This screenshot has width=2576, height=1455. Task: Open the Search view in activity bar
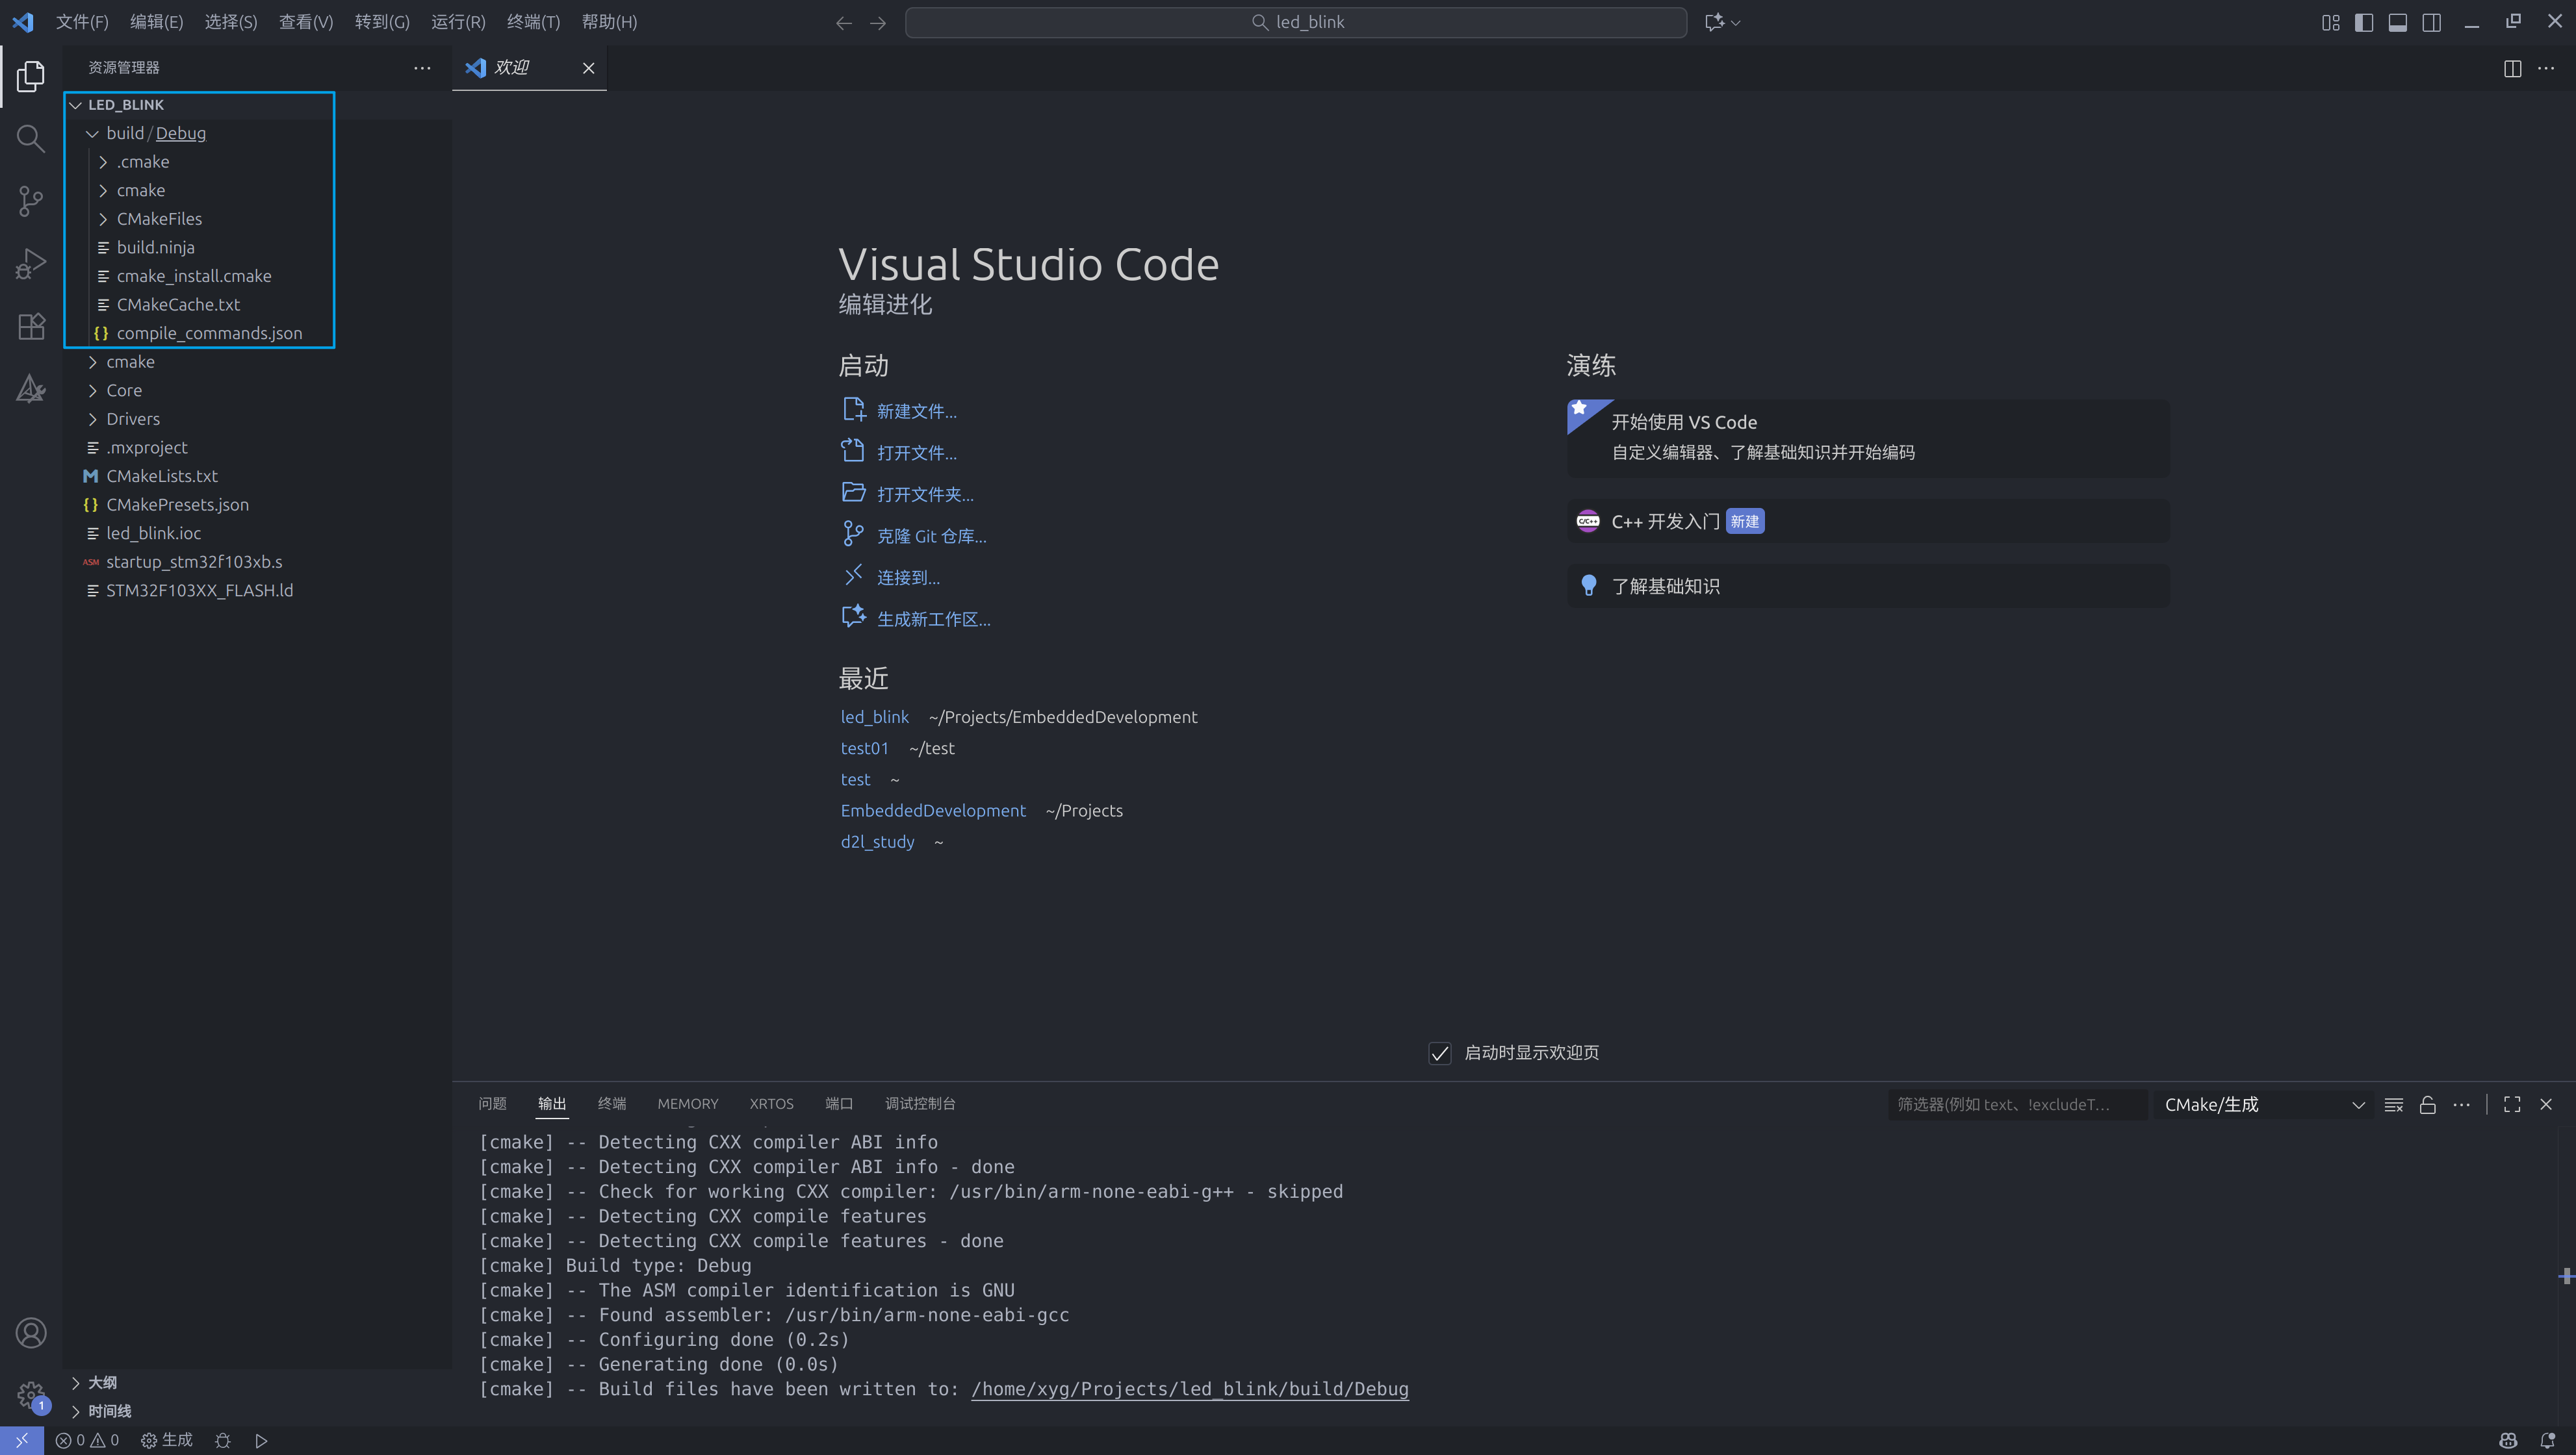click(31, 138)
